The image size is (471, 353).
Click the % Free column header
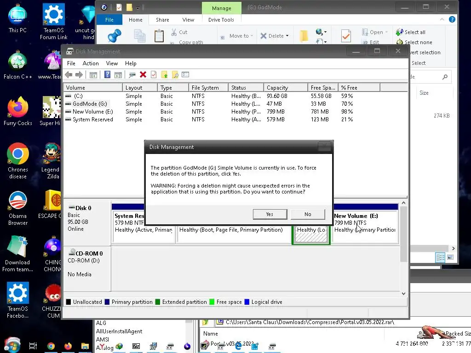pos(359,88)
